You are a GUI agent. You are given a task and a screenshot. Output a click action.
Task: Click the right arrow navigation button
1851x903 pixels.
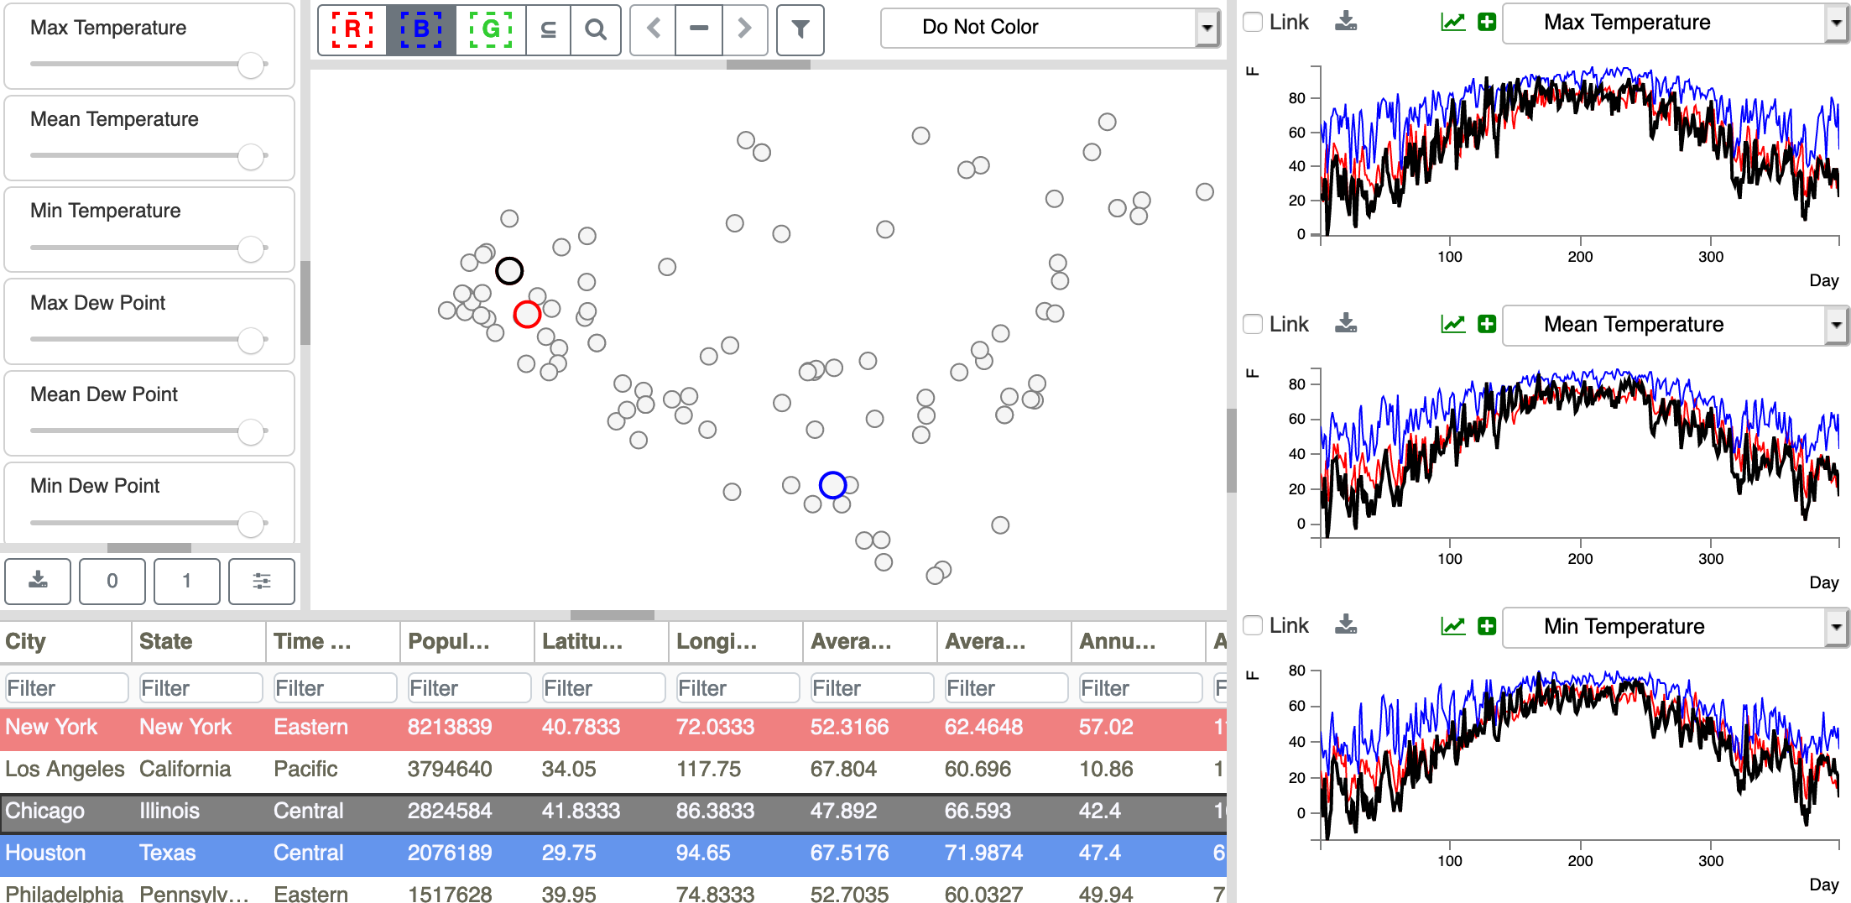(x=744, y=29)
